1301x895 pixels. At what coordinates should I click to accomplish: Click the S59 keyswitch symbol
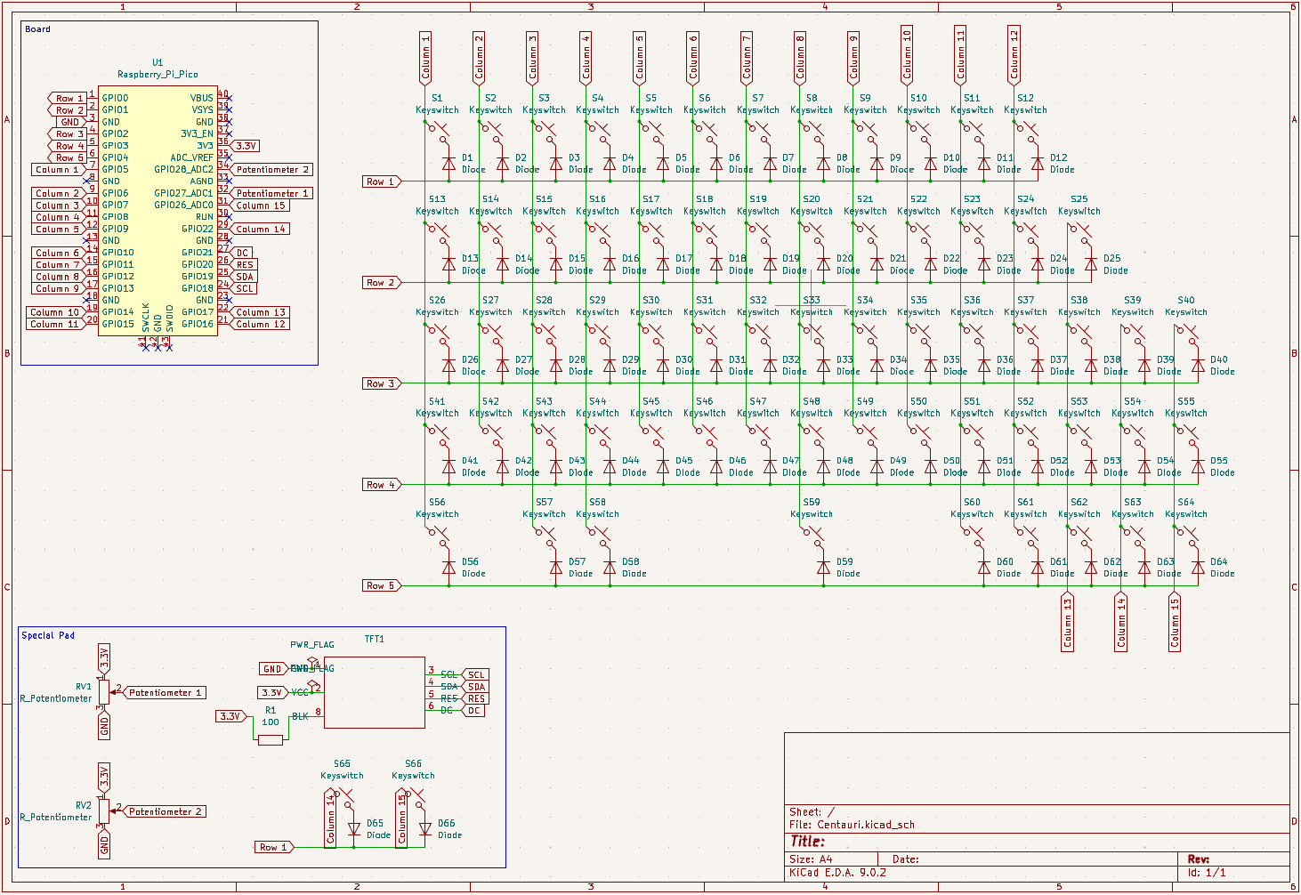click(812, 536)
